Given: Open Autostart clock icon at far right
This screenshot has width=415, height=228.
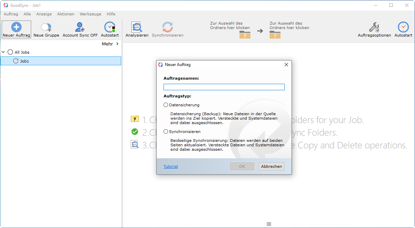Looking at the screenshot, I should pos(403,27).
